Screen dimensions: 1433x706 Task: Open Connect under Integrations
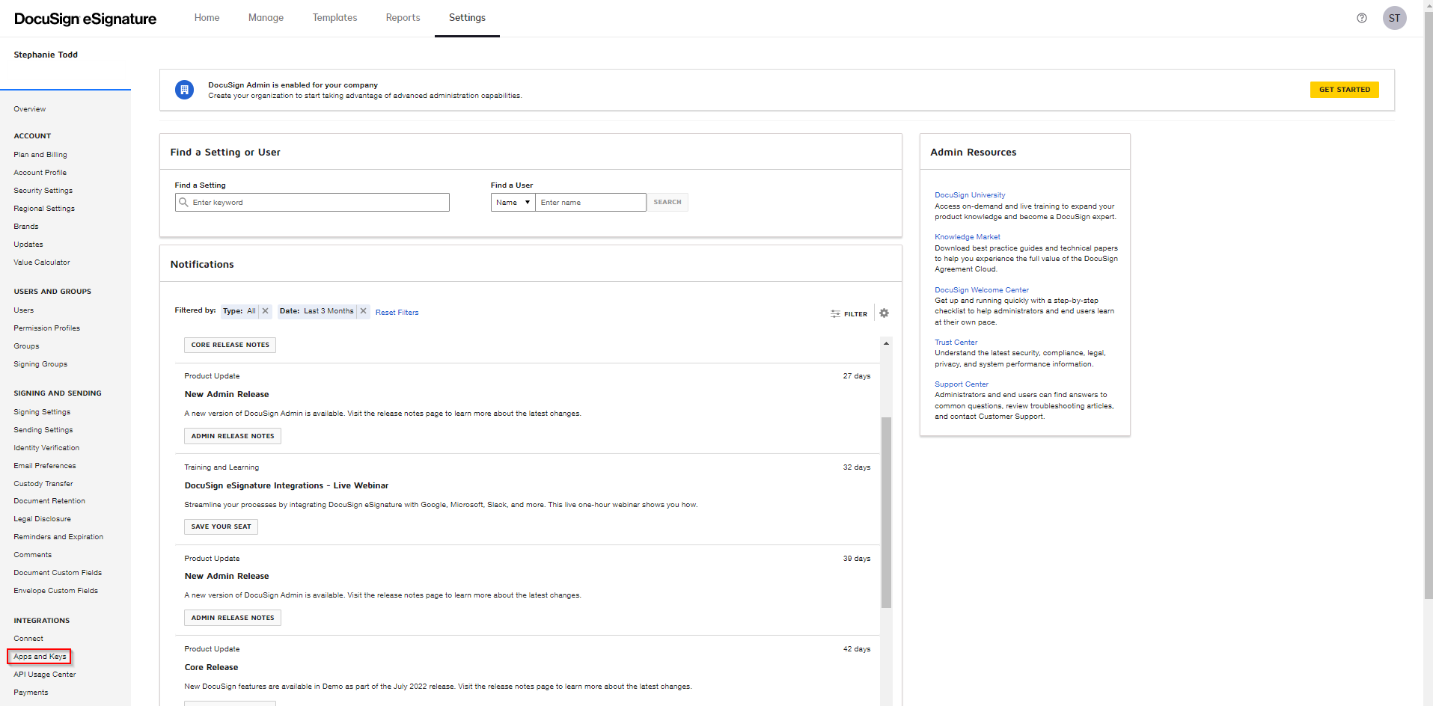tap(28, 639)
